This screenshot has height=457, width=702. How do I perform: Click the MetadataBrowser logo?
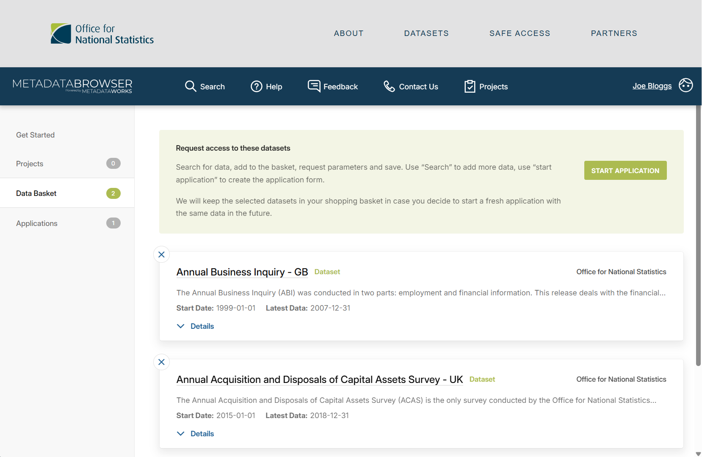coord(72,85)
